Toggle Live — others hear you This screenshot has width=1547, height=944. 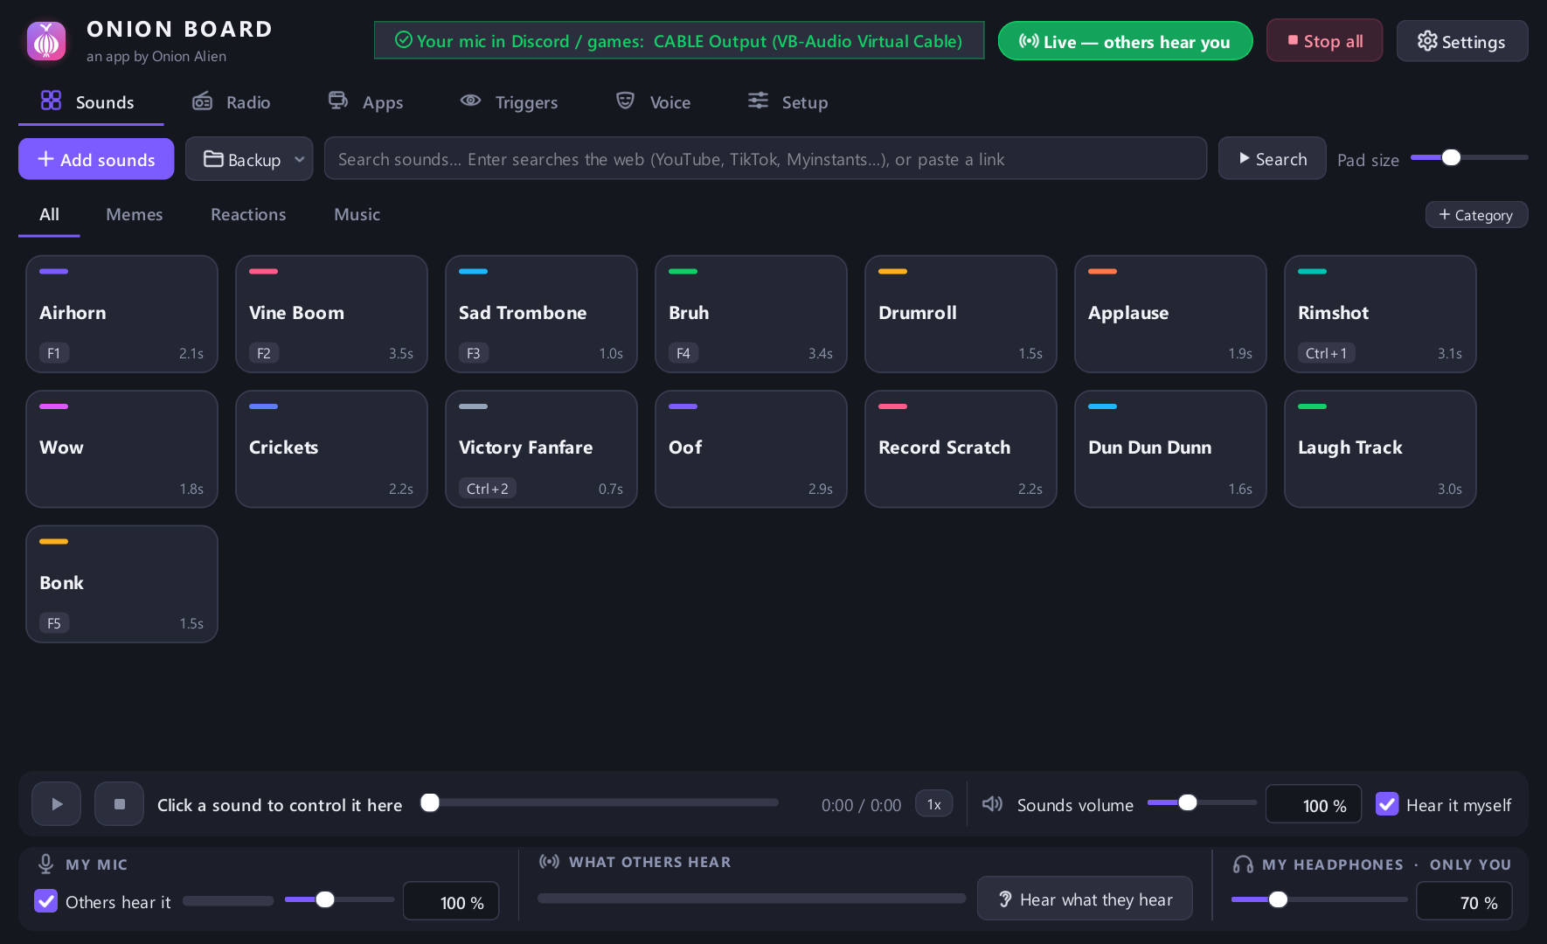click(x=1125, y=41)
